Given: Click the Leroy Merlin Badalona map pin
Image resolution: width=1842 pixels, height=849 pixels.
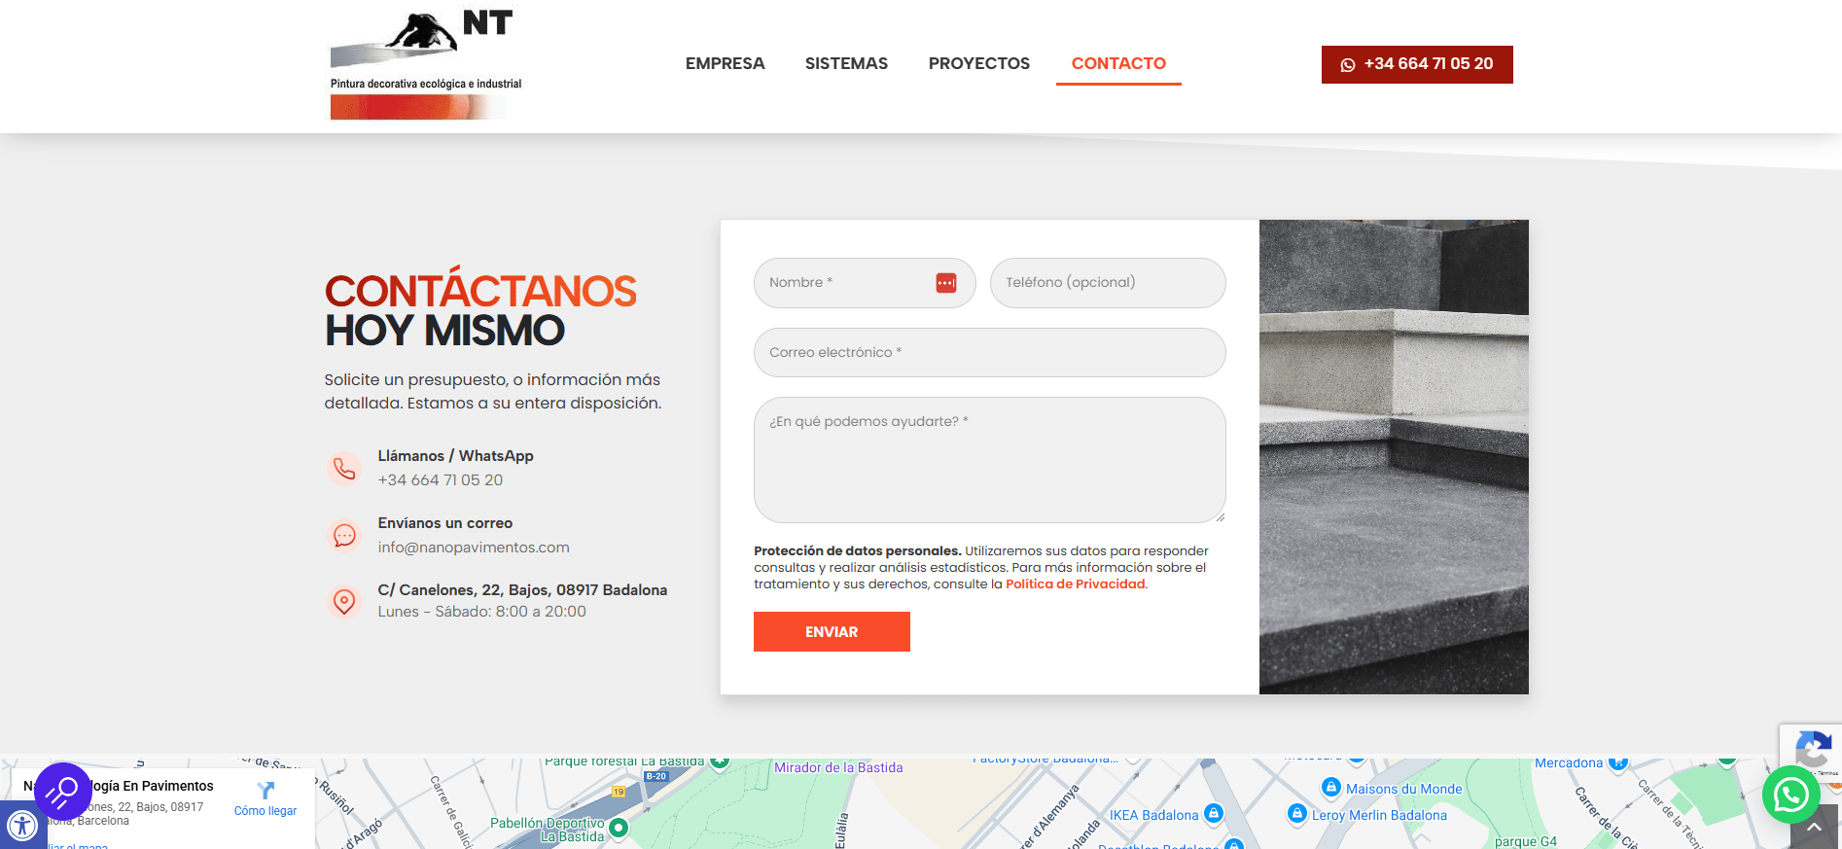Looking at the screenshot, I should click(1296, 813).
